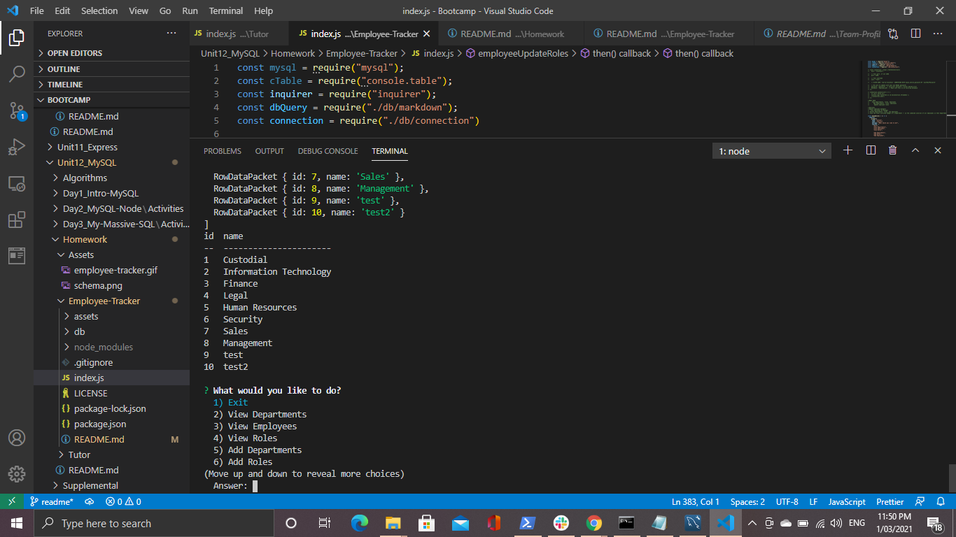
Task: Expand the OUTLINE section
Action: pos(112,69)
